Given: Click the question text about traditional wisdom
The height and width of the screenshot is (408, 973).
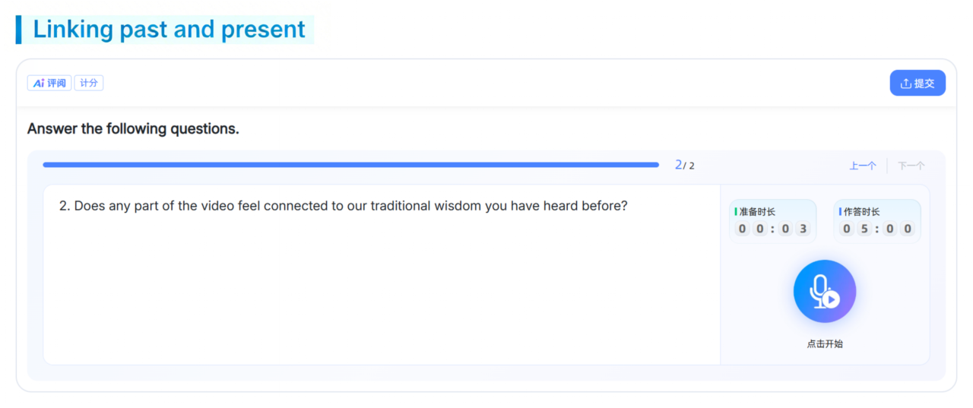Looking at the screenshot, I should [x=344, y=206].
